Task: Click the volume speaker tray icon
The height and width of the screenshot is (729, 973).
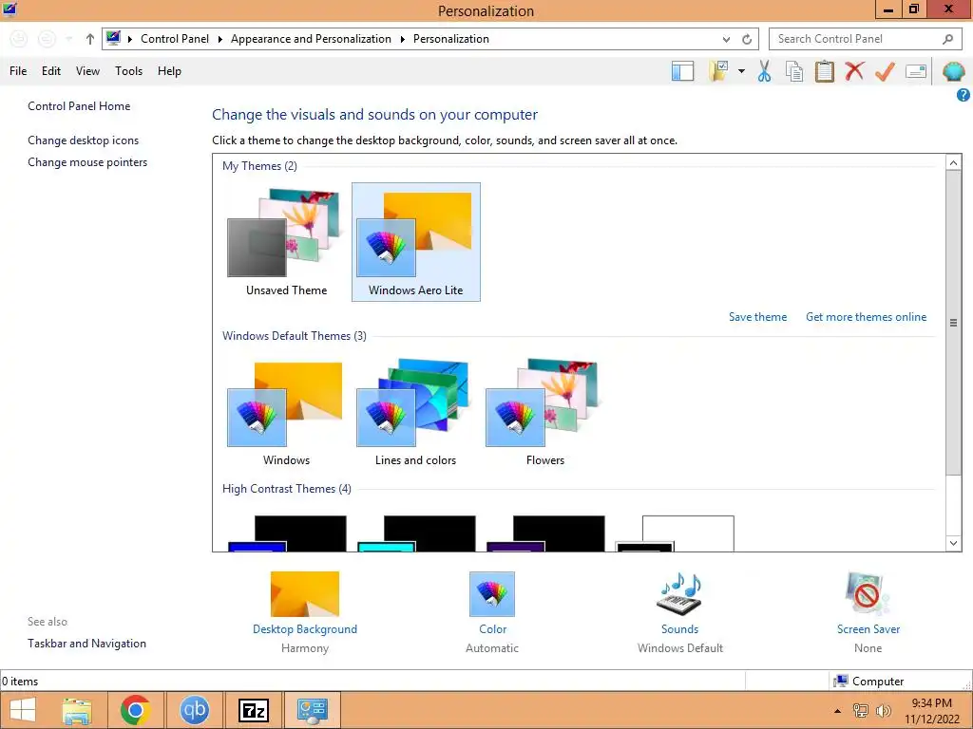Action: [883, 711]
